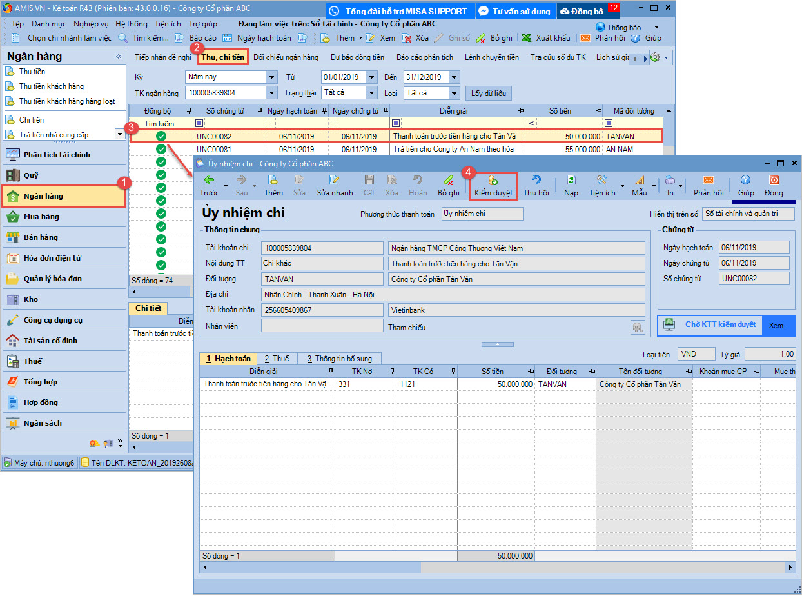
Task: Switch to the 2. Thuế tab
Action: 277,359
